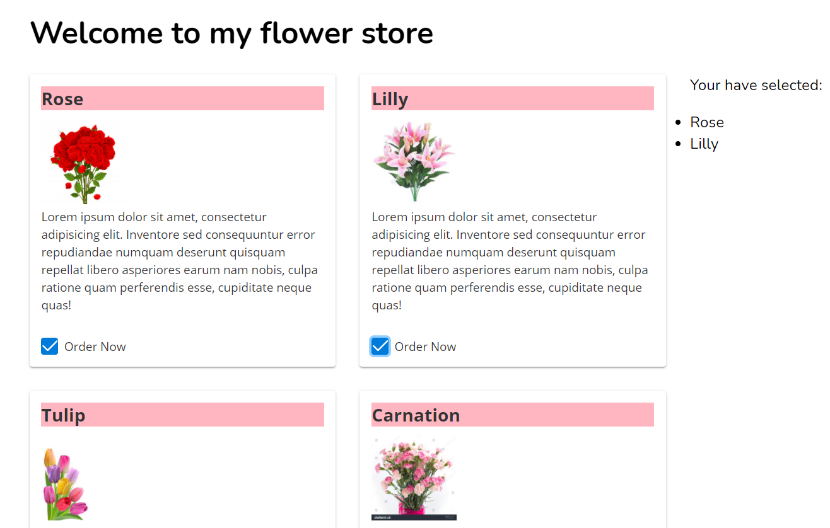Select Lilly in the selected items list
This screenshot has height=528, width=830.
pyautogui.click(x=704, y=144)
